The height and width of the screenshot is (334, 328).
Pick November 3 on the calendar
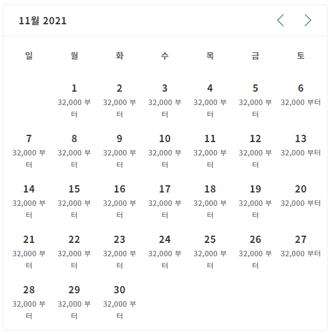click(165, 101)
